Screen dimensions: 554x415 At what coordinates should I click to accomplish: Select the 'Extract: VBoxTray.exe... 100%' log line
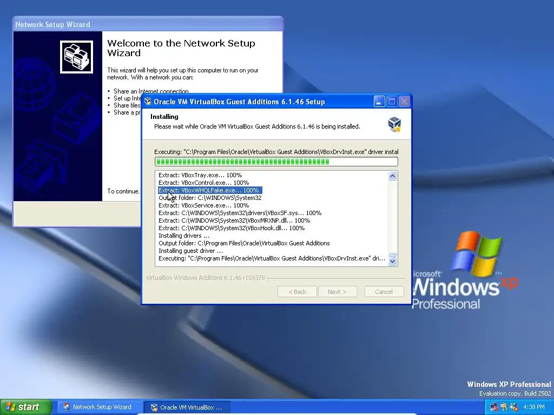[200, 175]
